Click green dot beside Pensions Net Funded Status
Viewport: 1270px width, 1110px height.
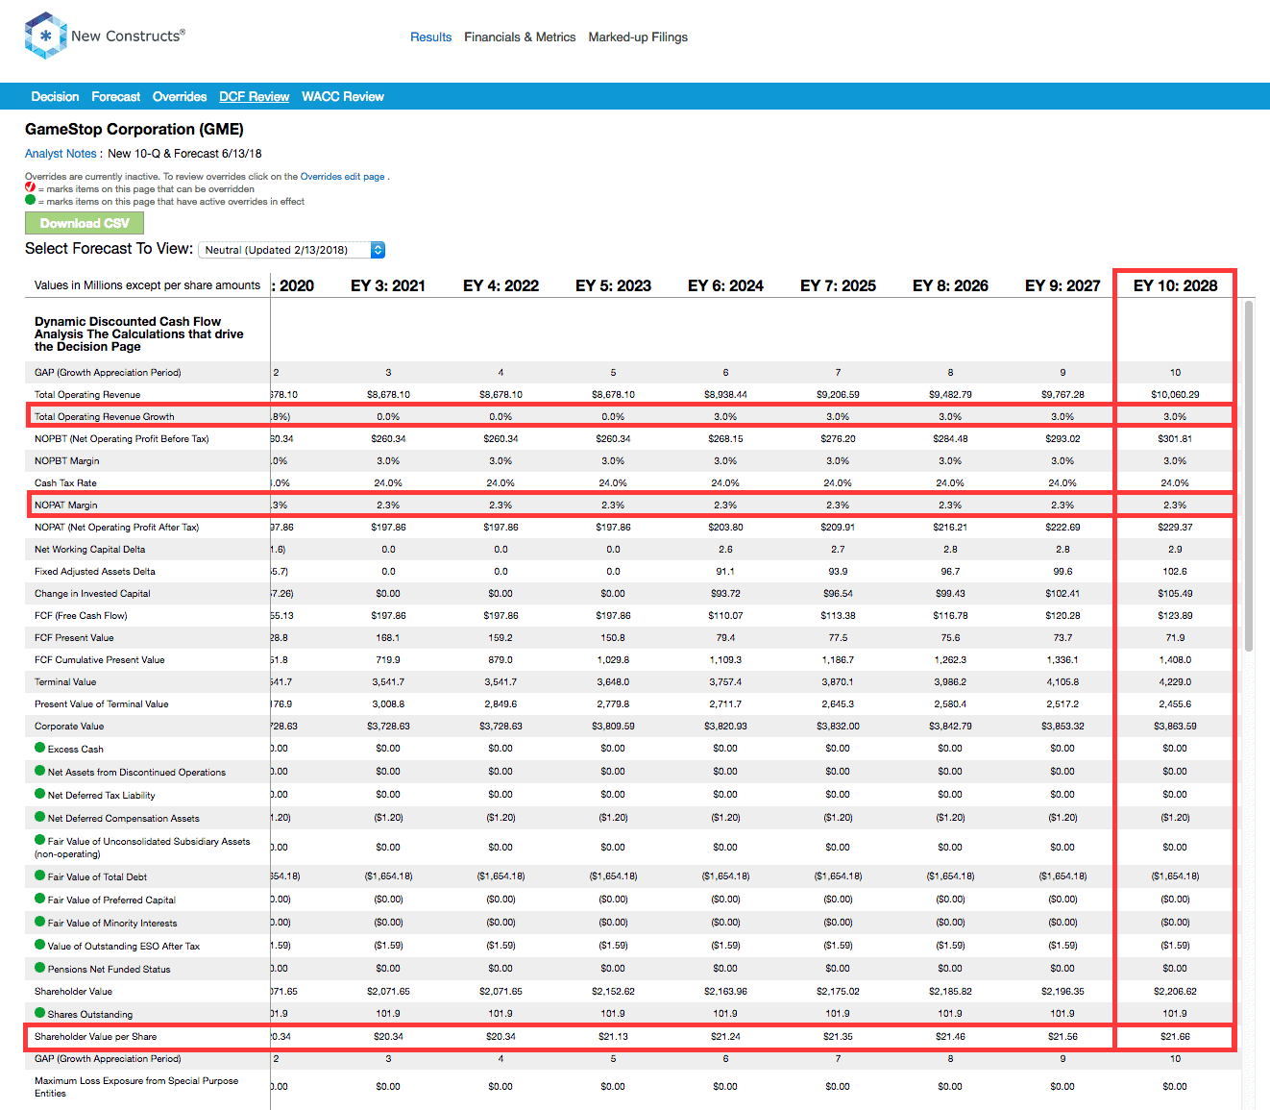click(x=40, y=968)
